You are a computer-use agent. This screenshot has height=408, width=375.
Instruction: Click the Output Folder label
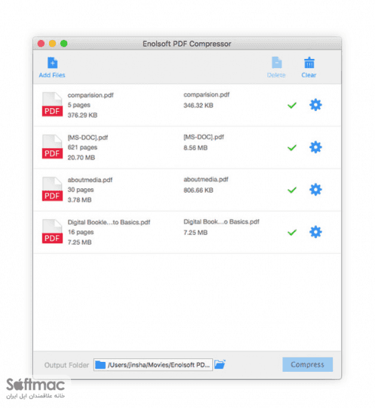tap(66, 366)
